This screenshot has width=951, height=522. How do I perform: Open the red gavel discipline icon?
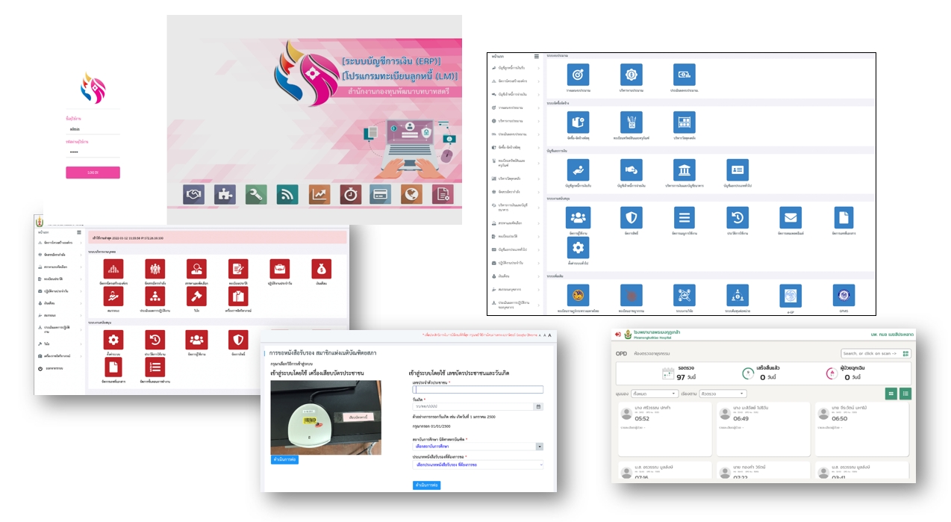click(197, 296)
